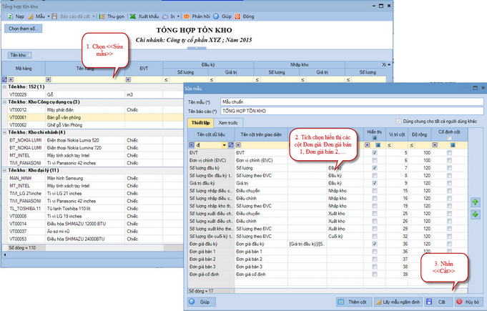Click the Nạp reload toolbar icon
The image size is (487, 311).
pyautogui.click(x=10, y=16)
